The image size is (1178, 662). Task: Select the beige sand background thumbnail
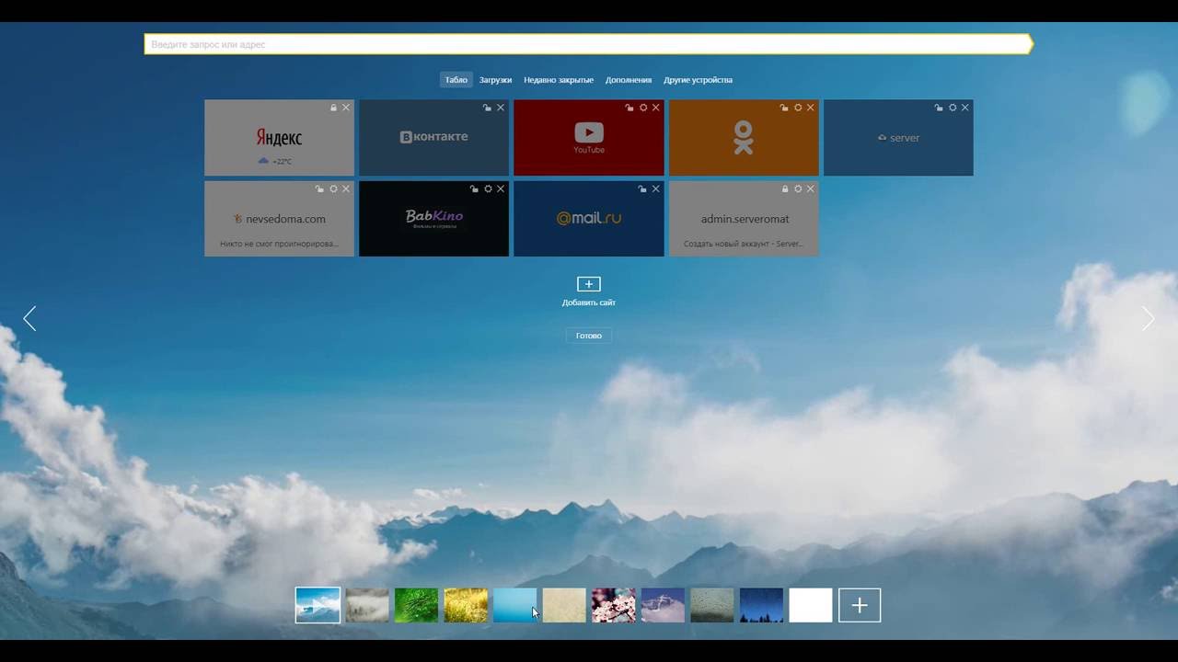pos(564,605)
